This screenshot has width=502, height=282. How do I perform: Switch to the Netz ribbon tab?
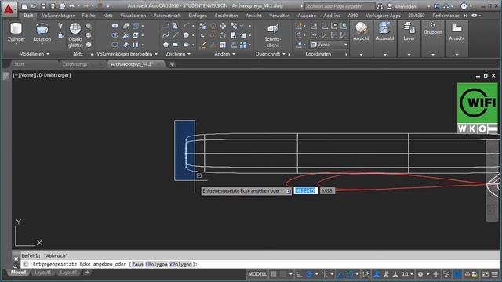point(107,16)
